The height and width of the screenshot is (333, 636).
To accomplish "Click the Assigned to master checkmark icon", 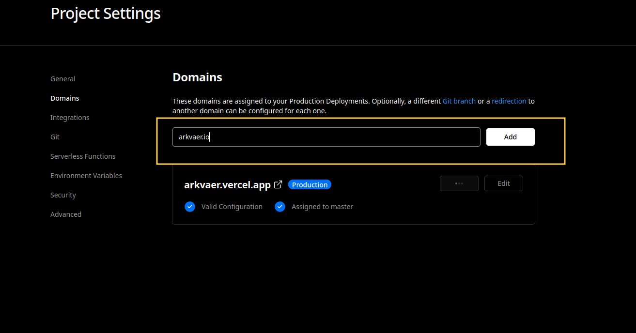I will (280, 207).
